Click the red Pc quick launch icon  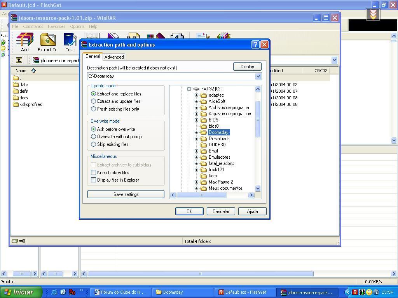pos(72,292)
